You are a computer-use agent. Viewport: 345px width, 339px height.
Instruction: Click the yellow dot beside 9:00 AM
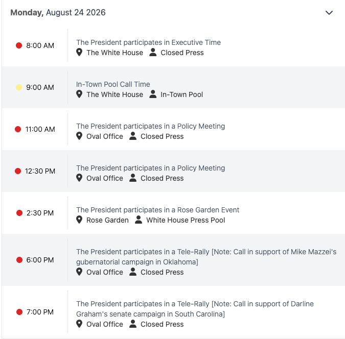coord(19,87)
